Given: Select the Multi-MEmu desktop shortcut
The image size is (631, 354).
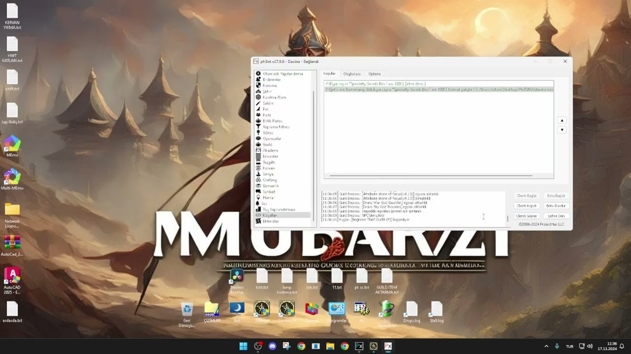Looking at the screenshot, I should [x=12, y=179].
